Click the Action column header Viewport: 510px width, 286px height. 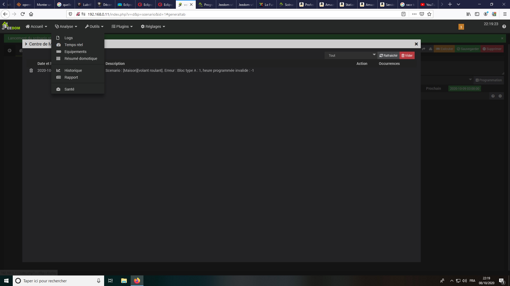(x=362, y=64)
